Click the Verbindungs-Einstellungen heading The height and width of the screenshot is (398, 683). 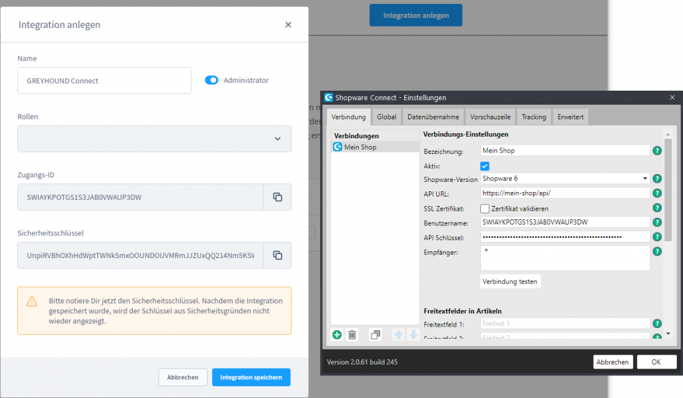tap(466, 135)
